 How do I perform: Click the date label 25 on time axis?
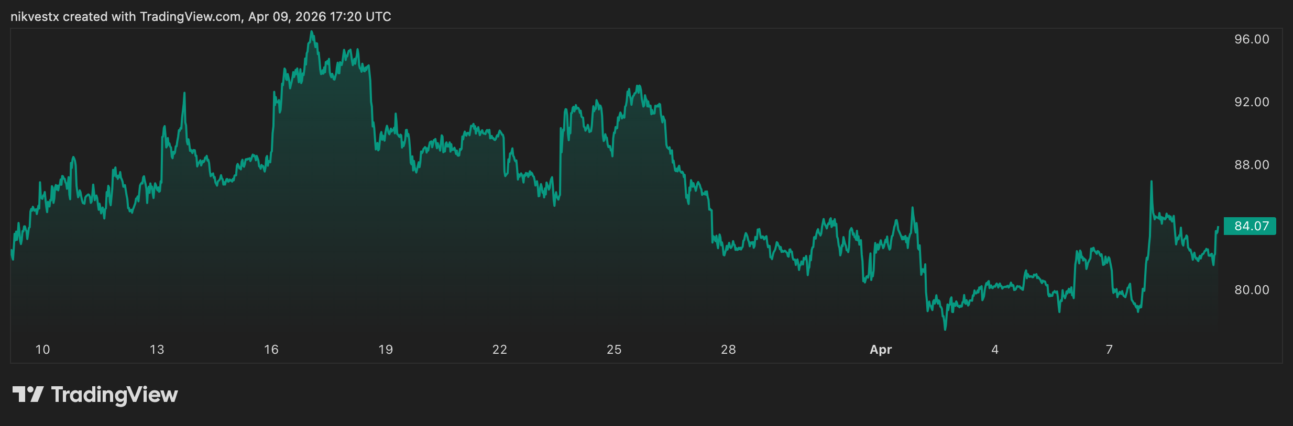click(x=614, y=350)
